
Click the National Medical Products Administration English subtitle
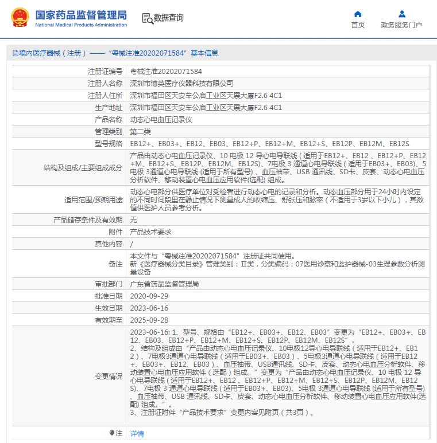pyautogui.click(x=81, y=25)
